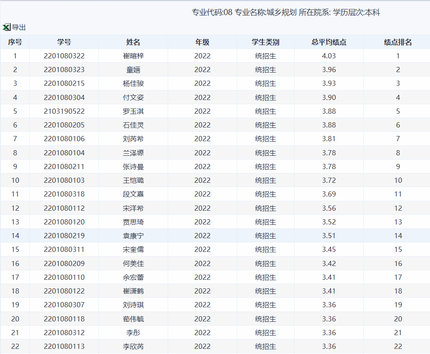The width and height of the screenshot is (430, 354).
Task: Sort by 序号 column header
Action: pyautogui.click(x=15, y=42)
